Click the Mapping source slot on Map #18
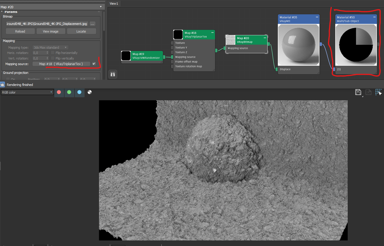 pyautogui.click(x=185, y=57)
